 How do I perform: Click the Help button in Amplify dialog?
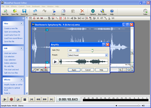pyautogui.click(x=102, y=70)
